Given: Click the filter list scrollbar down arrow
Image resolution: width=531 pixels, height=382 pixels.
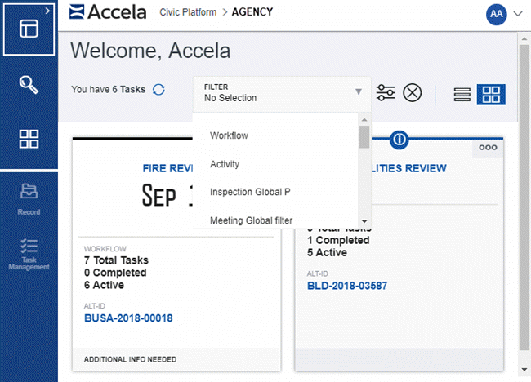Looking at the screenshot, I should click(364, 222).
